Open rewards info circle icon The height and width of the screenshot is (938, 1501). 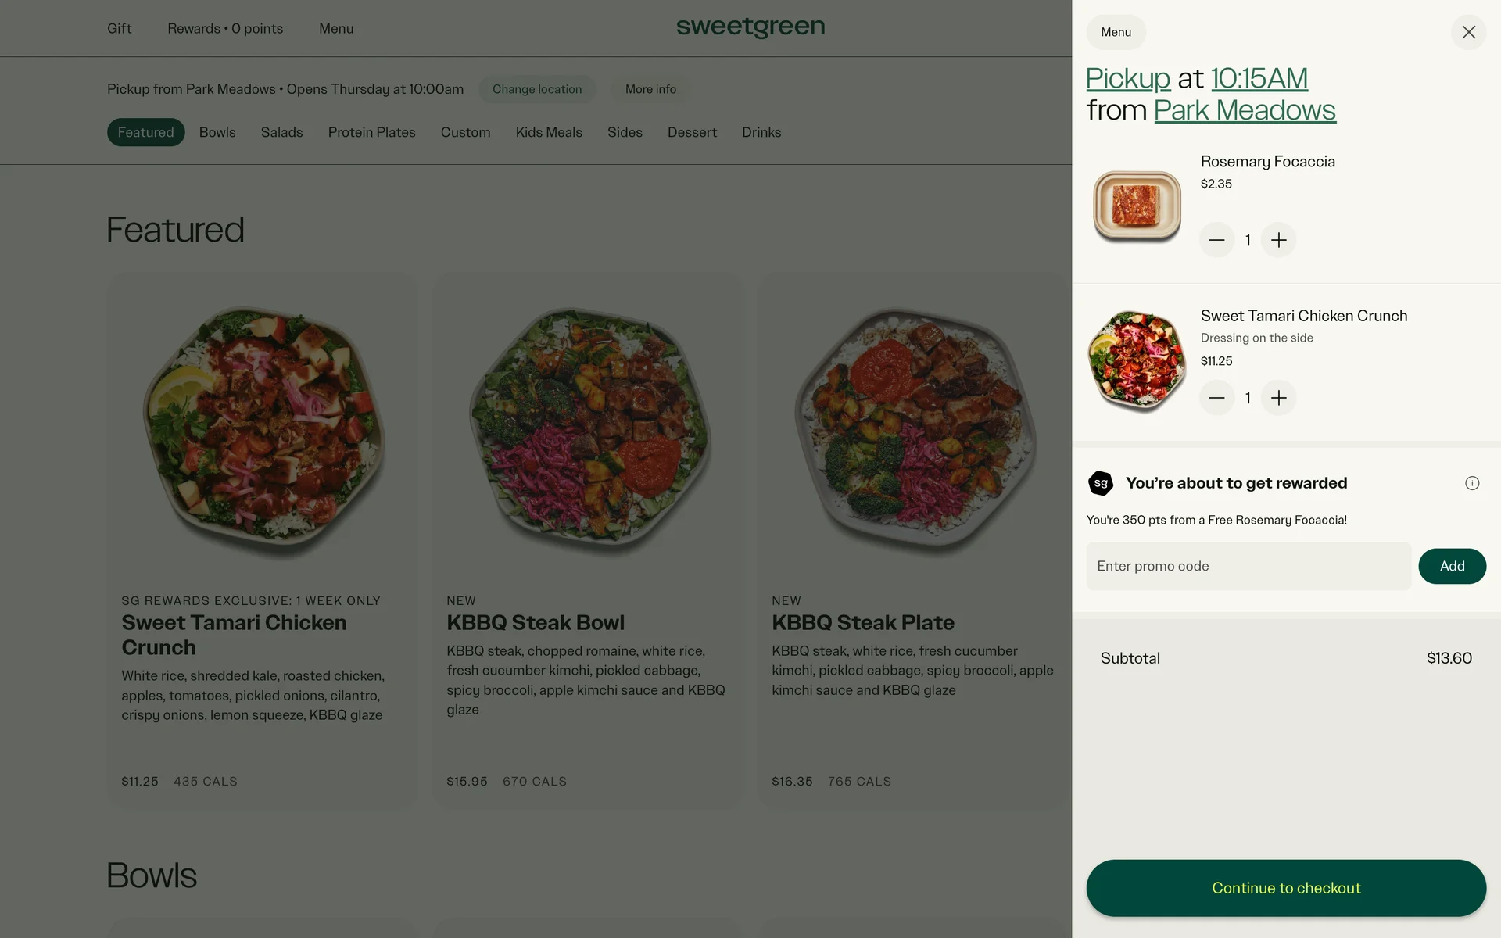(x=1471, y=483)
